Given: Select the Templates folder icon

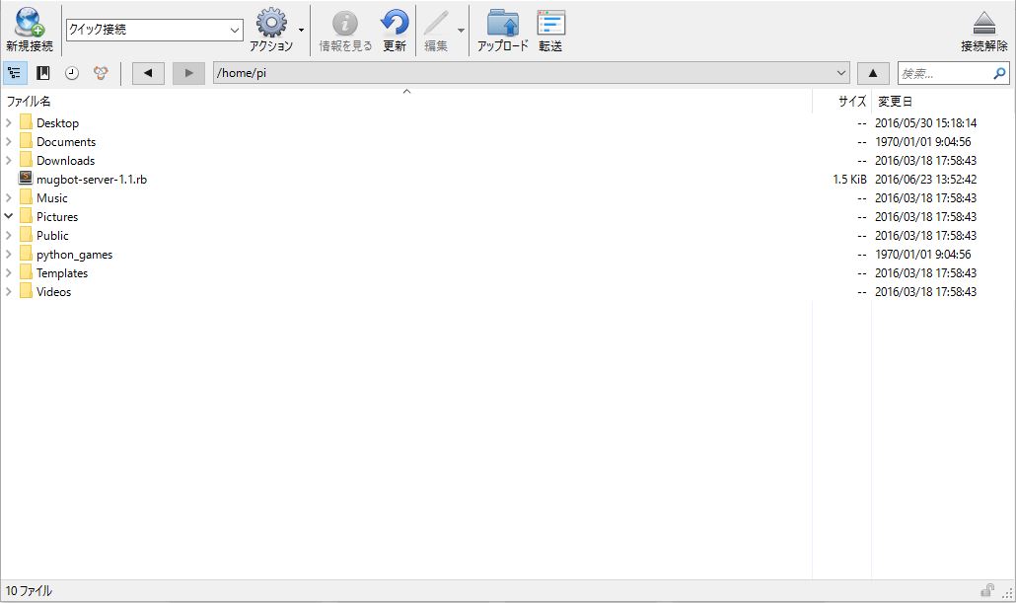Looking at the screenshot, I should 26,272.
